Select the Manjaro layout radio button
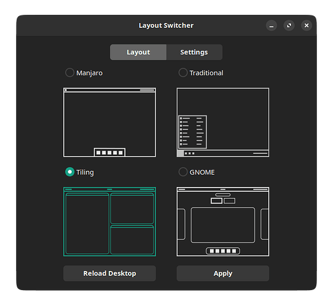 coord(70,73)
